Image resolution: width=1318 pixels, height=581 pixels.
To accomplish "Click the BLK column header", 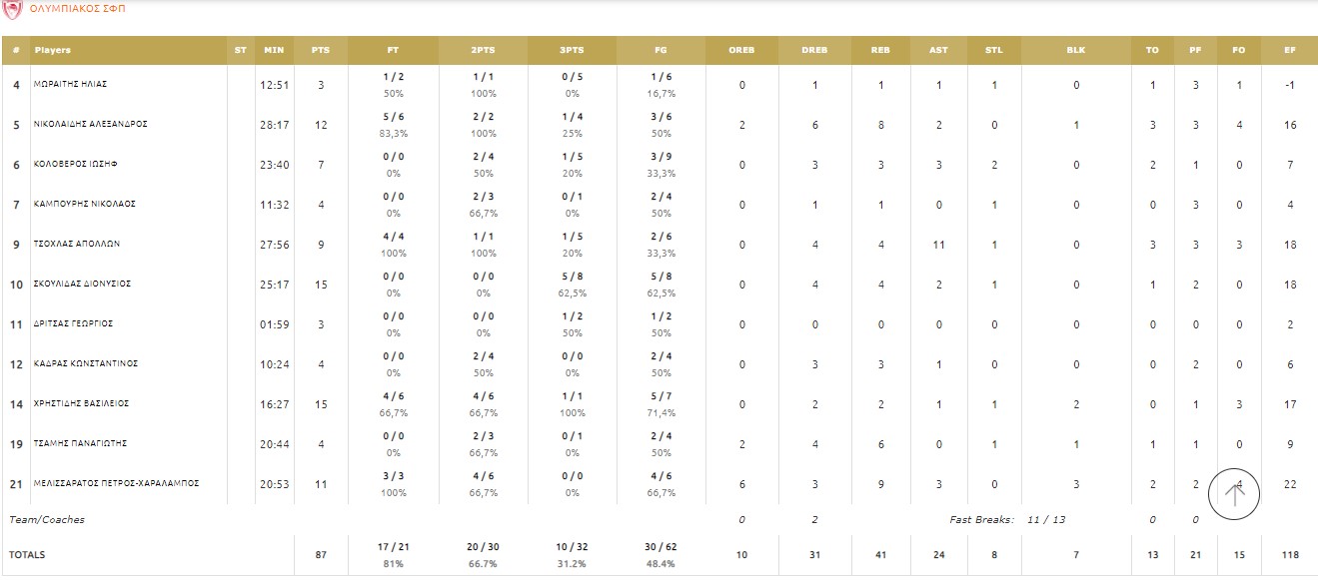I will point(1076,50).
